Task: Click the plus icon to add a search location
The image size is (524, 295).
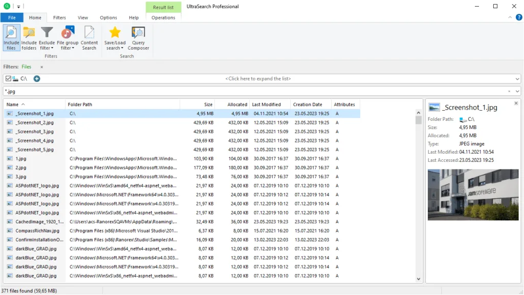Action: point(36,78)
